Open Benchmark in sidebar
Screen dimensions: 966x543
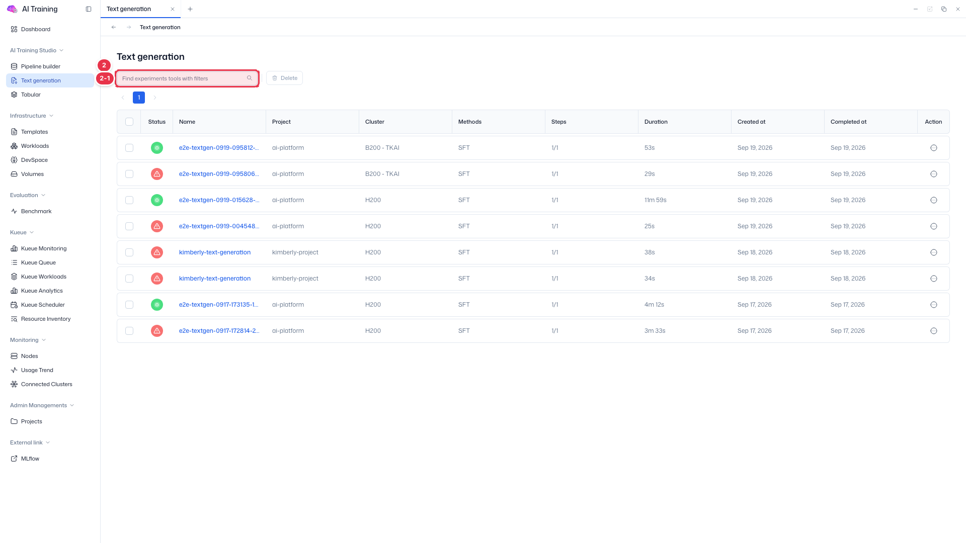[x=50, y=211]
